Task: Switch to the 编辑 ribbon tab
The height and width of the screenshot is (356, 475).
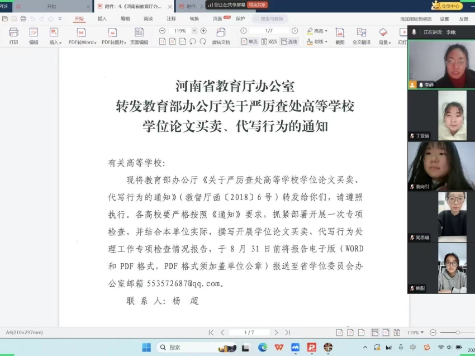Action: pyautogui.click(x=125, y=19)
